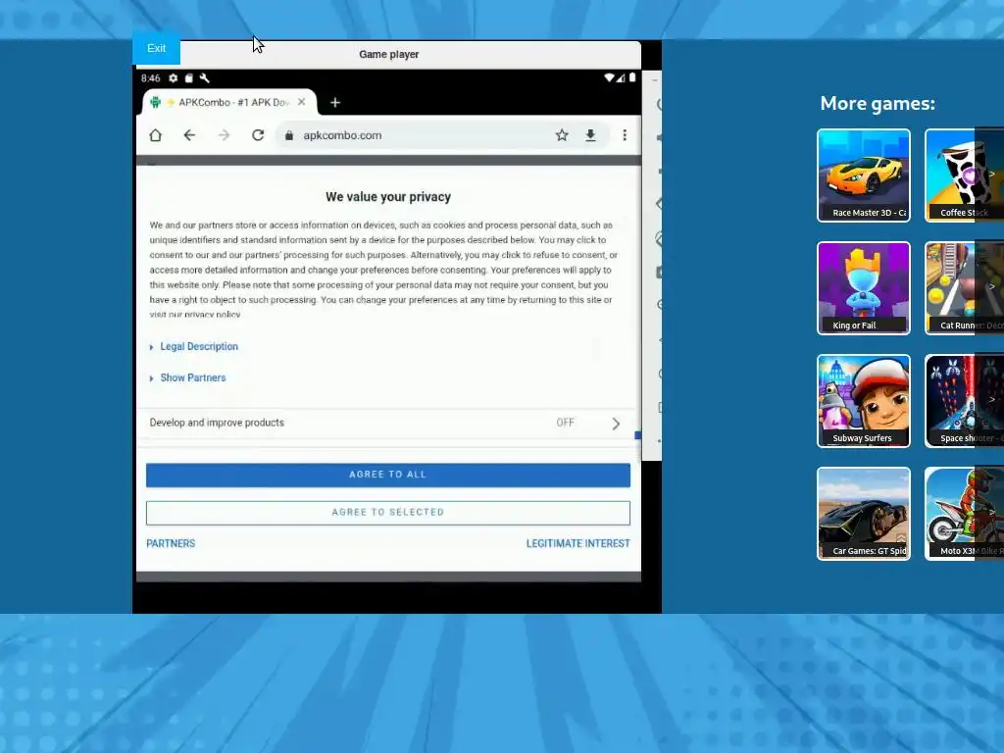Click the 8:46 clock in status bar
The image size is (1004, 753).
point(150,78)
